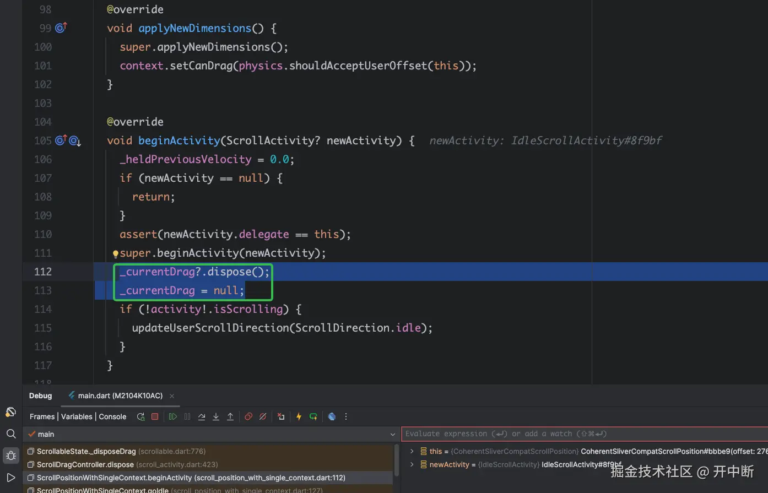Expand the 'this' variable node
The width and height of the screenshot is (768, 493).
(412, 451)
